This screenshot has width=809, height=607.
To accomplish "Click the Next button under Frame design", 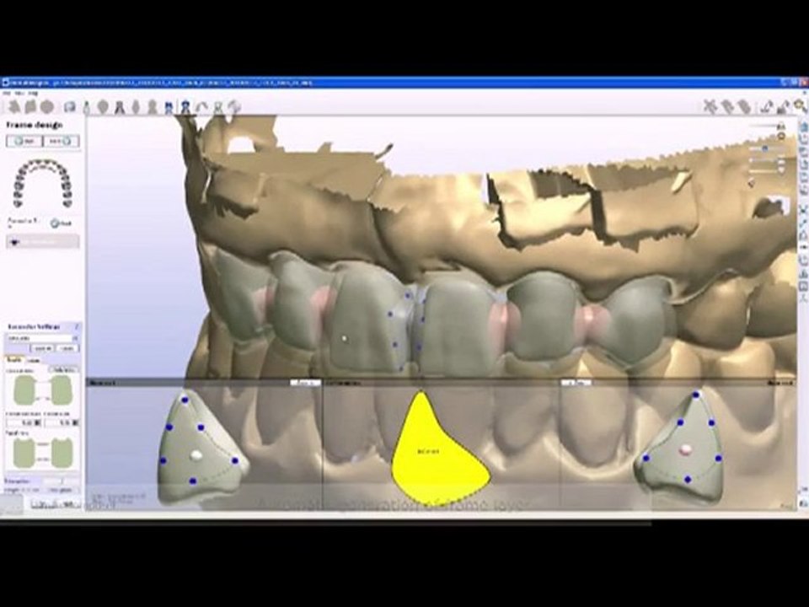I will click(62, 141).
